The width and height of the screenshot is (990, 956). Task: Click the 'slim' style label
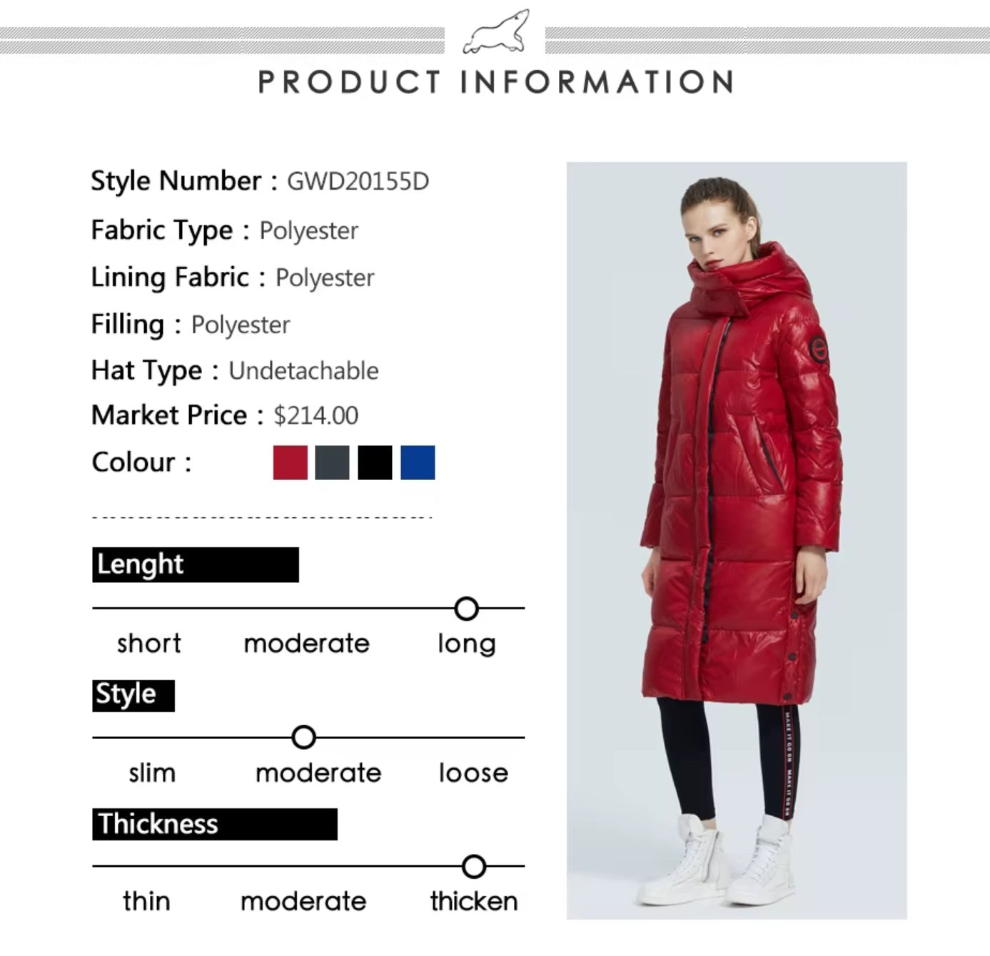pyautogui.click(x=152, y=773)
